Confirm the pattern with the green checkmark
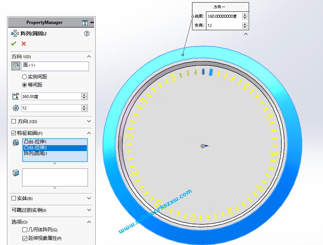This screenshot has width=323, height=245. (x=14, y=43)
